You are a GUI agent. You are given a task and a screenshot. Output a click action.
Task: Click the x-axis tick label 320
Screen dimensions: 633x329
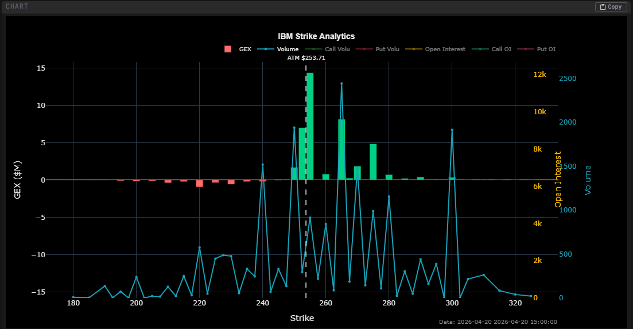coord(515,303)
